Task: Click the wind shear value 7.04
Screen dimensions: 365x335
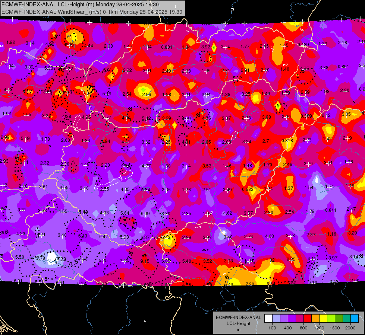Action: click(87, 93)
